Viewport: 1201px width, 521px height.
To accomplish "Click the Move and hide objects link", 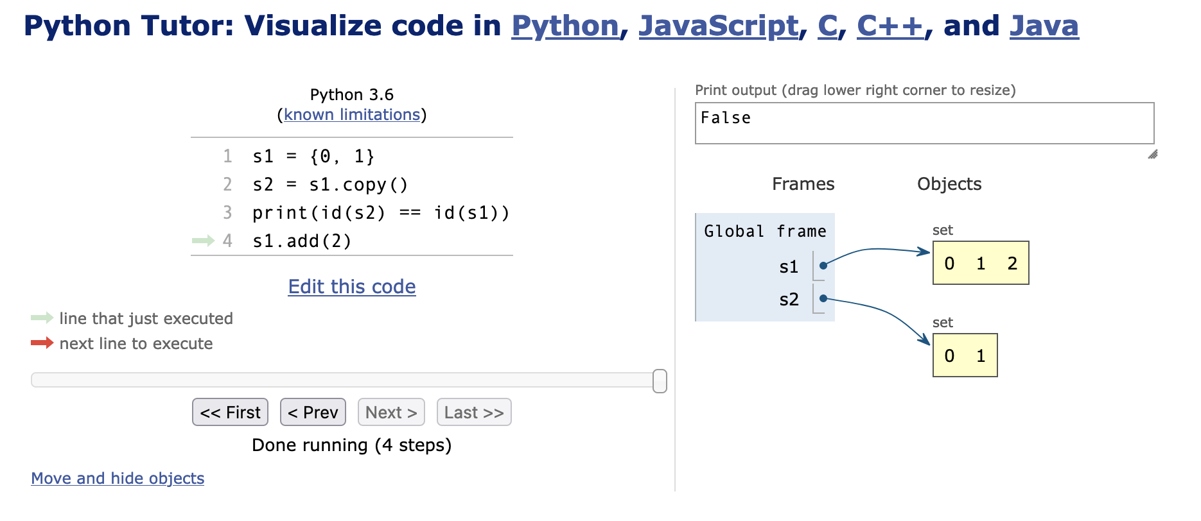I will click(x=118, y=479).
